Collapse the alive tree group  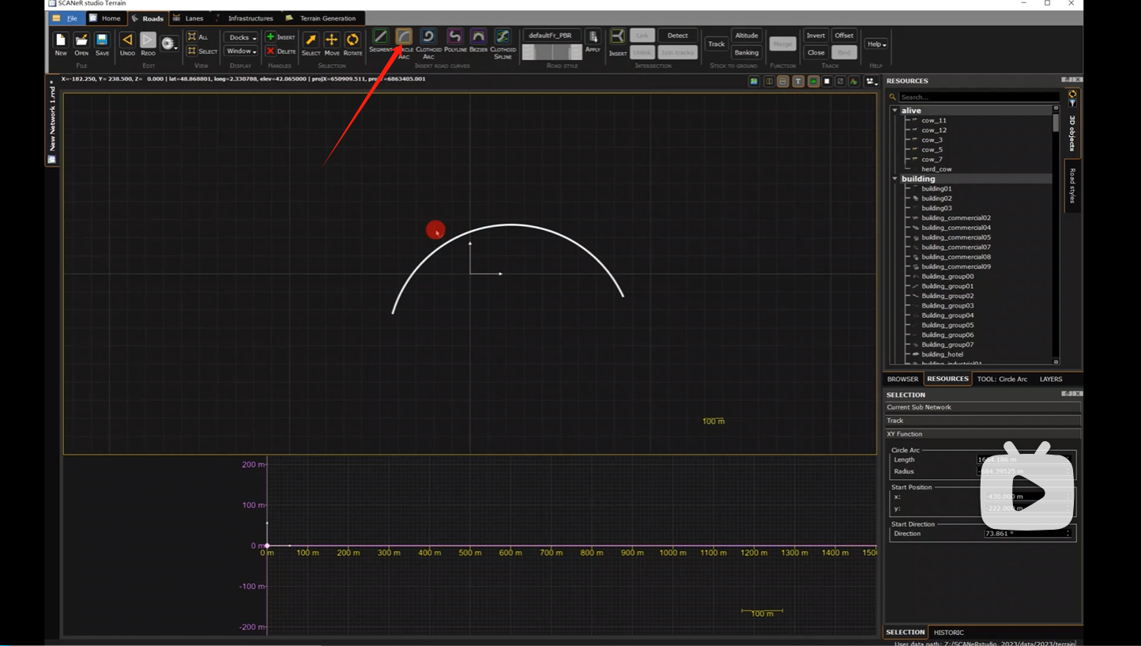(x=895, y=111)
